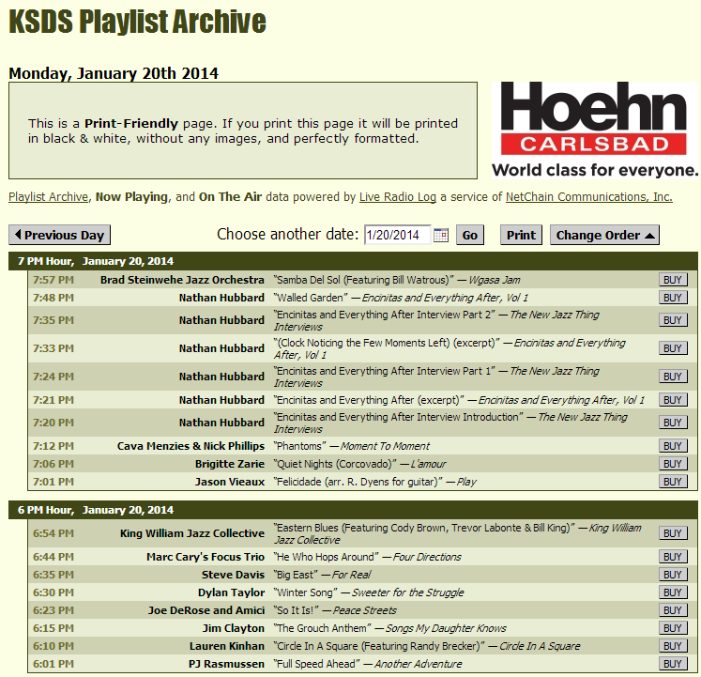
Task: Buy Encinitas and Everything After excerpt at 7:21 PM
Action: [673, 400]
